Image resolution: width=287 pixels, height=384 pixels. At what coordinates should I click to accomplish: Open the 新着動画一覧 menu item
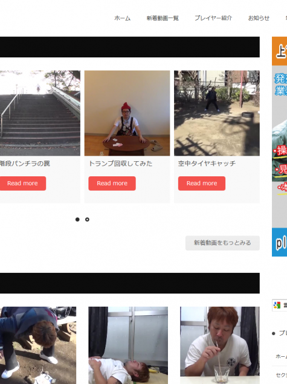click(x=163, y=18)
